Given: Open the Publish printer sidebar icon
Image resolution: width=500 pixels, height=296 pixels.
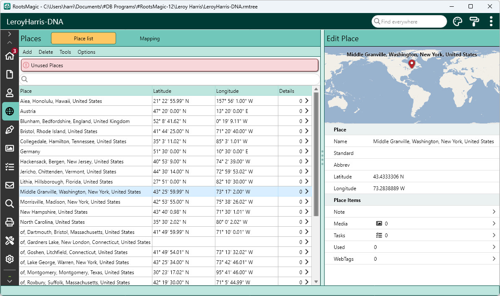Looking at the screenshot, I should [10, 222].
